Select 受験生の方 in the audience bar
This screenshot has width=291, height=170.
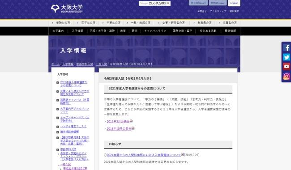(x=63, y=23)
